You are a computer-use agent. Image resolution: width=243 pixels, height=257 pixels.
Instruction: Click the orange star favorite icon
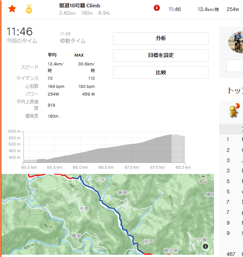point(12,9)
